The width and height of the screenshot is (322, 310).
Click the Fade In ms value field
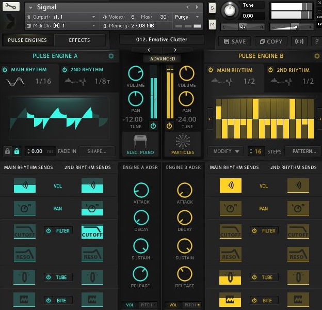tap(37, 151)
